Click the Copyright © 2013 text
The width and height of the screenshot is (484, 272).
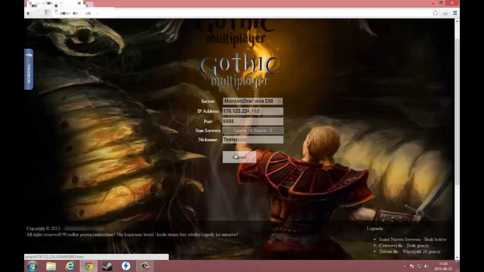coord(43,228)
